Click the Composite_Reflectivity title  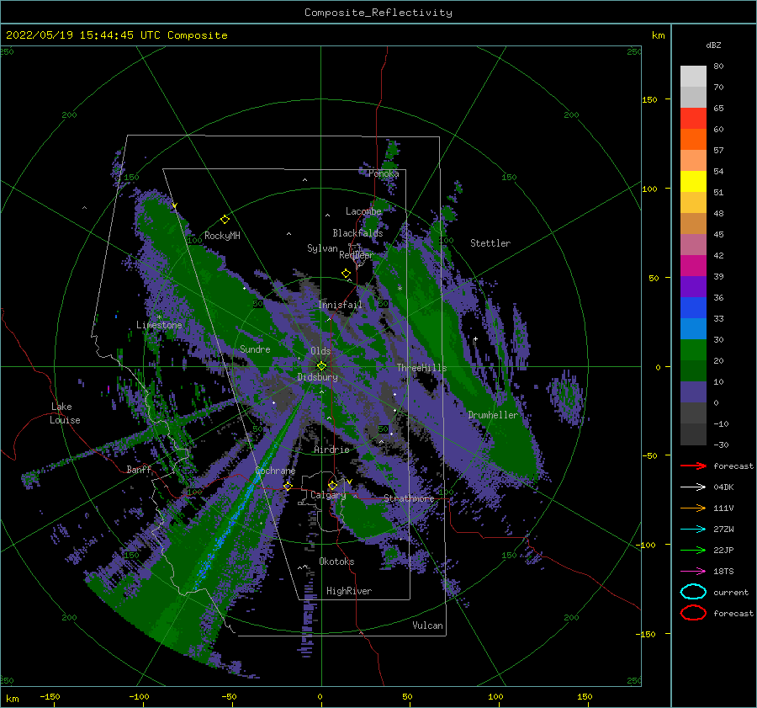378,13
